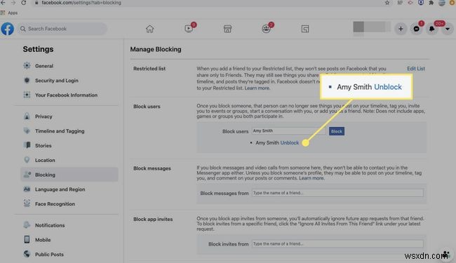Open the Messenger icon
Image resolution: width=456 pixels, height=263 pixels.
coord(417,29)
